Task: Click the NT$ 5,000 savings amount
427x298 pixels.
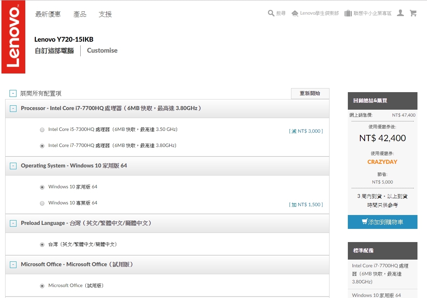Action: click(382, 182)
